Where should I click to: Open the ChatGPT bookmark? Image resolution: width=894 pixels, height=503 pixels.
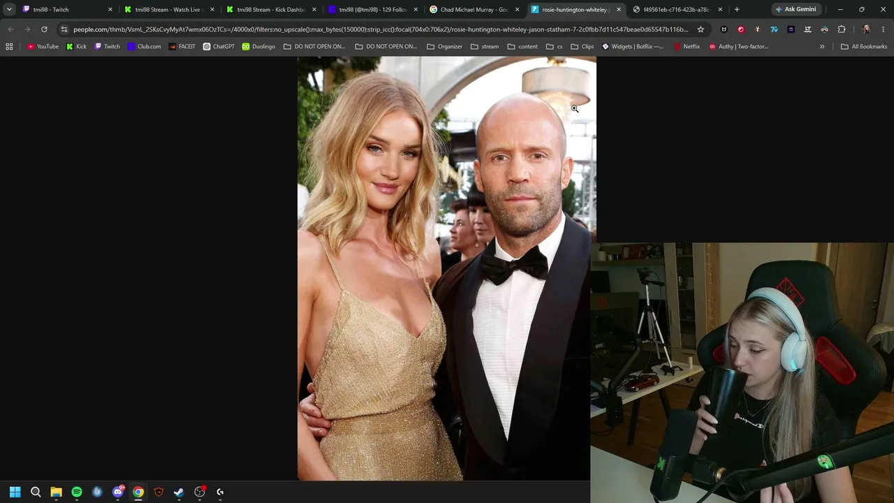point(219,47)
